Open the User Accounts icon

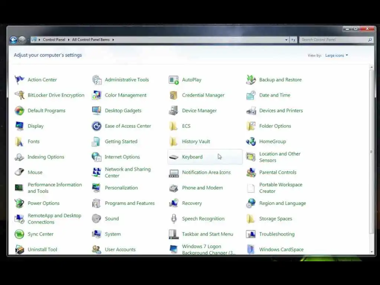click(x=96, y=249)
